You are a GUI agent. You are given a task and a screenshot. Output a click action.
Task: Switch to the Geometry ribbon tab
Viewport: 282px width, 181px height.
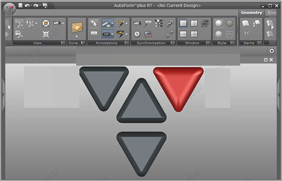(251, 13)
